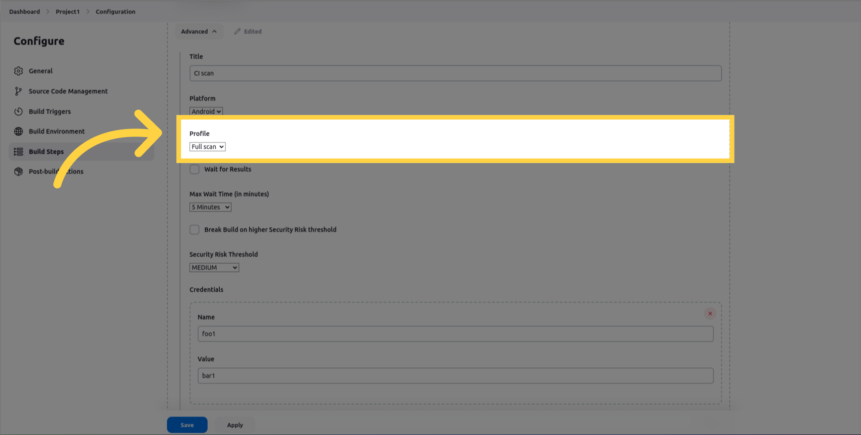Click the Build Environment globe icon

click(18, 131)
